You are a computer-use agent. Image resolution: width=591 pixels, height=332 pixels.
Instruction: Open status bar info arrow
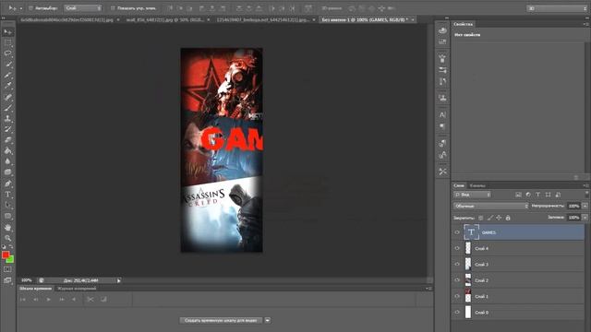(119, 280)
